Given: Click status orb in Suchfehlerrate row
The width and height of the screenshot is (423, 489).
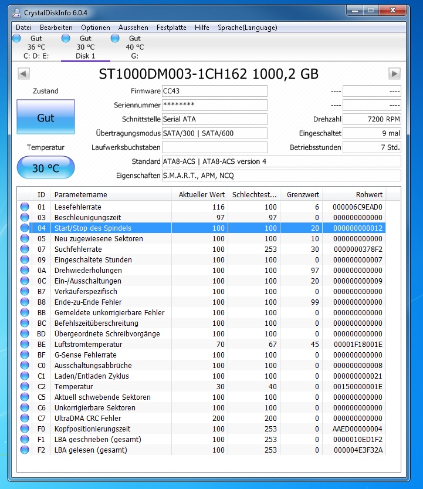Looking at the screenshot, I should [x=25, y=249].
